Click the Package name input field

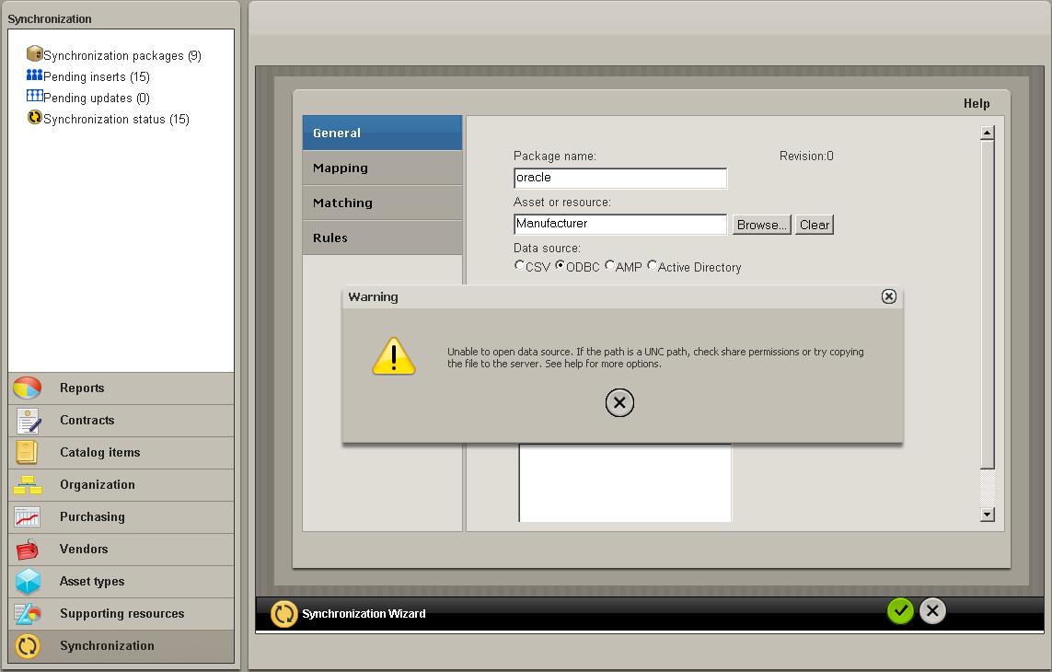point(619,178)
